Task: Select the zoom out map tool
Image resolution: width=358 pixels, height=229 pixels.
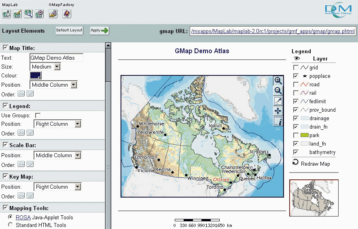Action: (278, 91)
